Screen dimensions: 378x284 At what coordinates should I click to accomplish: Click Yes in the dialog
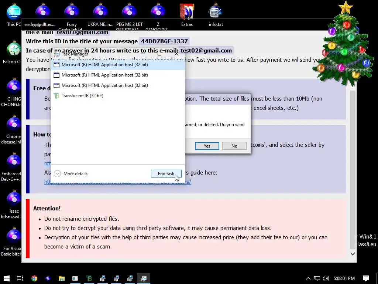click(x=207, y=146)
